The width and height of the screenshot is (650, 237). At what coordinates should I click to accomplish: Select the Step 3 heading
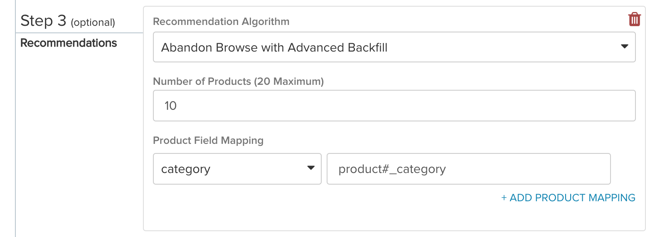(x=43, y=20)
